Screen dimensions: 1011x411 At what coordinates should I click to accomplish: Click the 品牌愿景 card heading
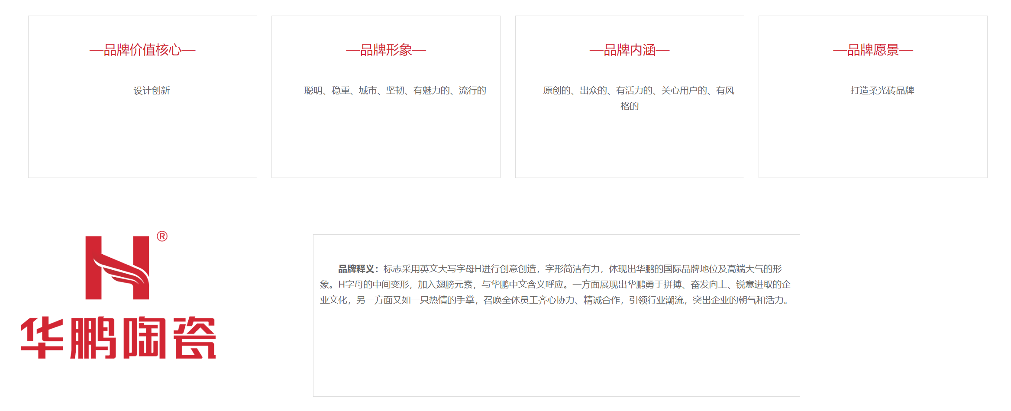click(x=873, y=50)
